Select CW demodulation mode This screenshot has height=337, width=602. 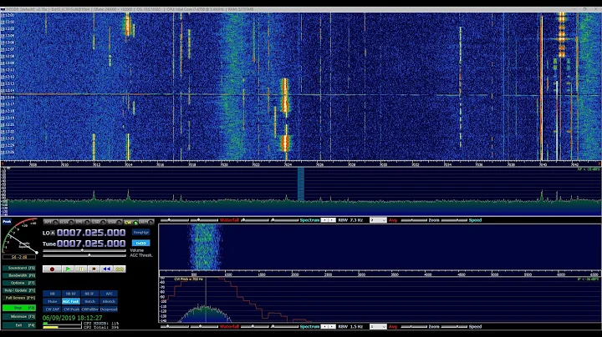click(130, 222)
